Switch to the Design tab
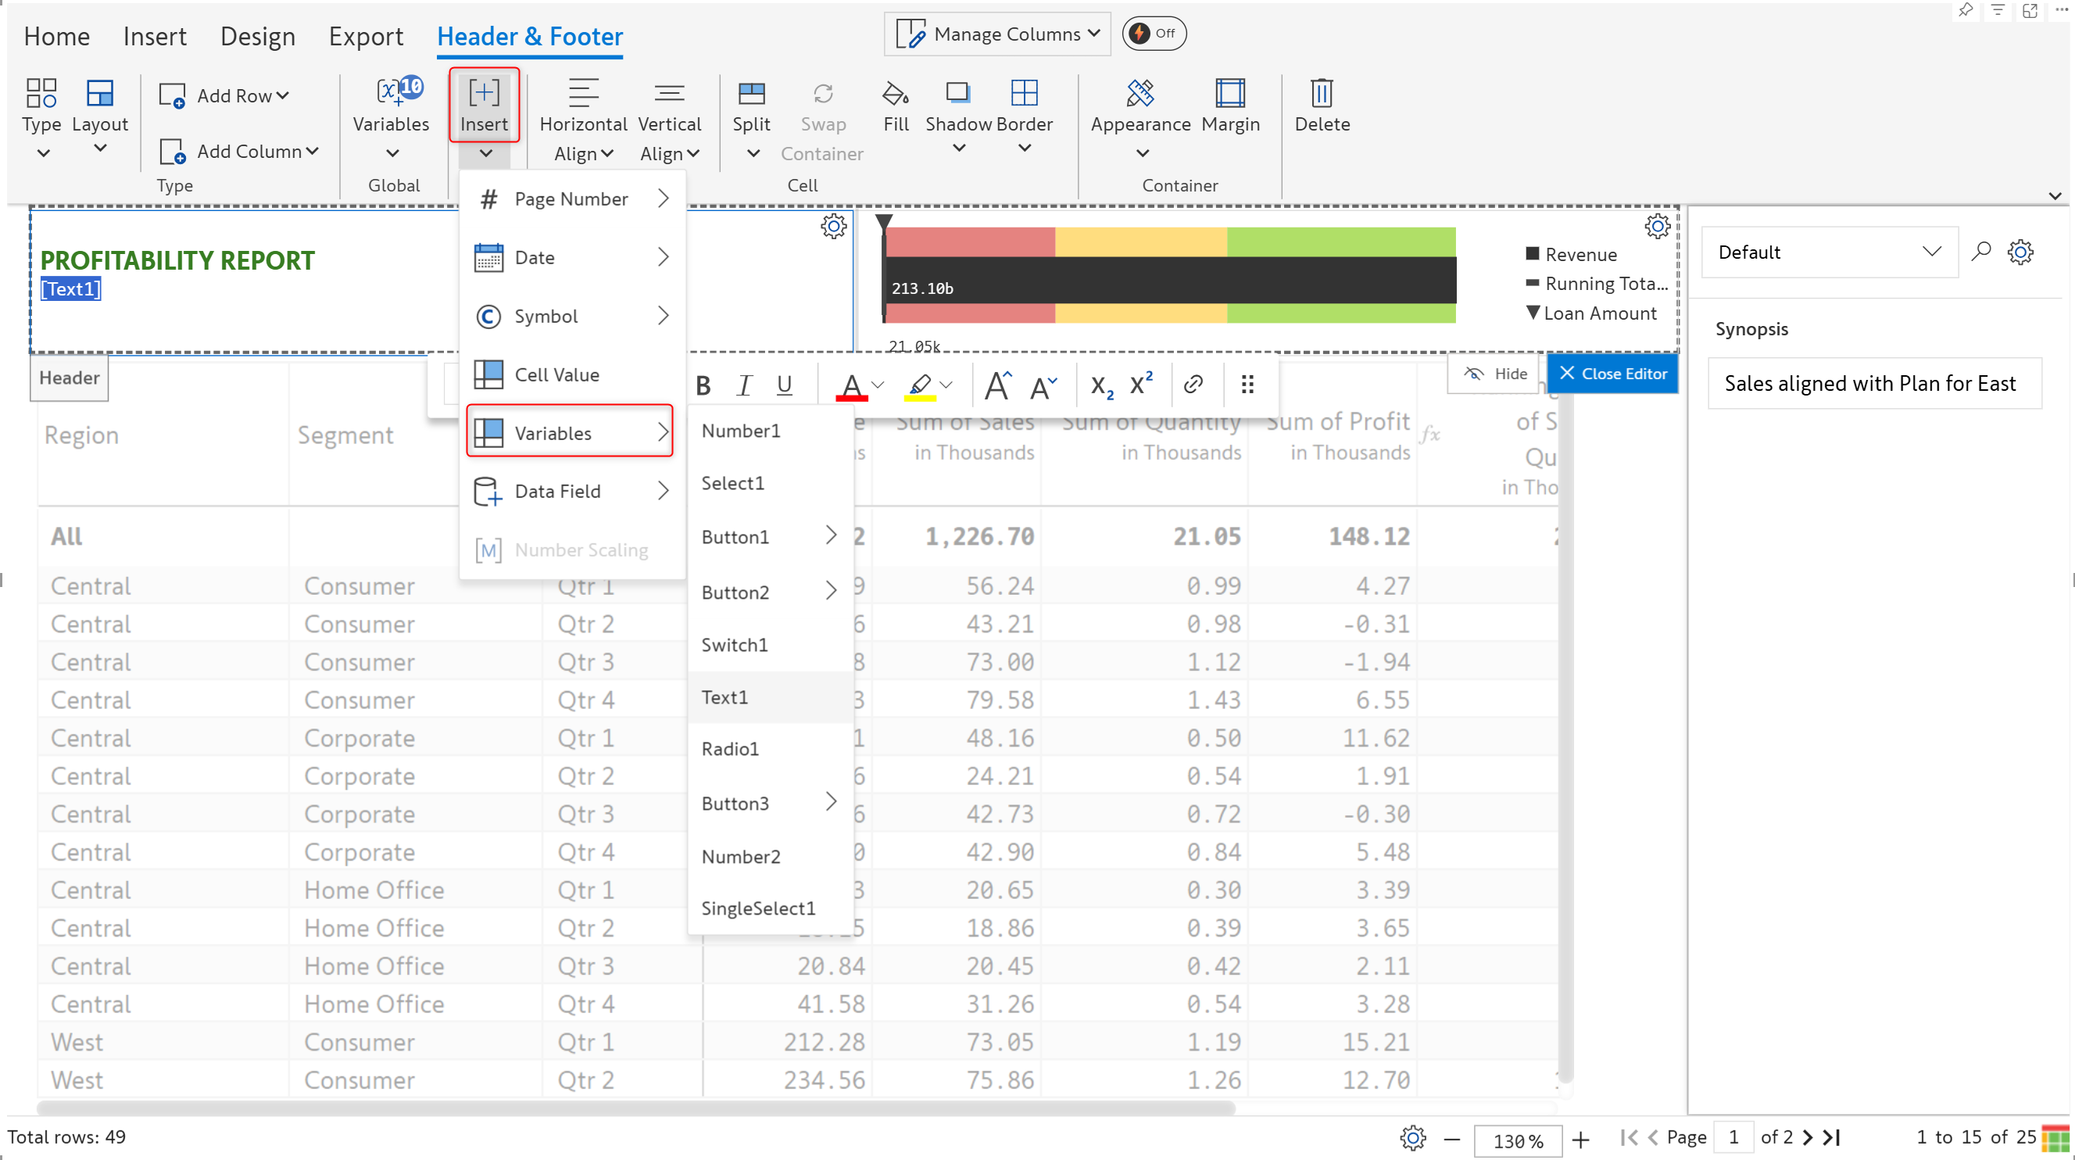 tap(258, 36)
